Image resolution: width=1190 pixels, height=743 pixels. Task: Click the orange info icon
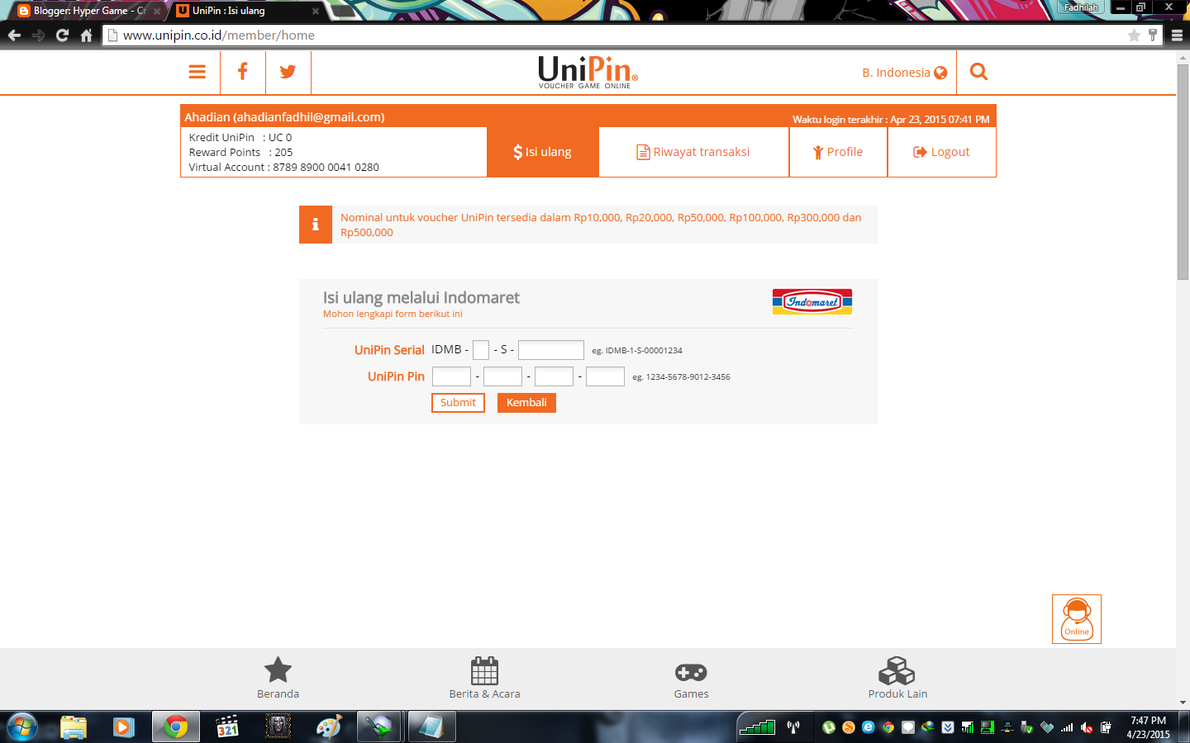tap(315, 225)
